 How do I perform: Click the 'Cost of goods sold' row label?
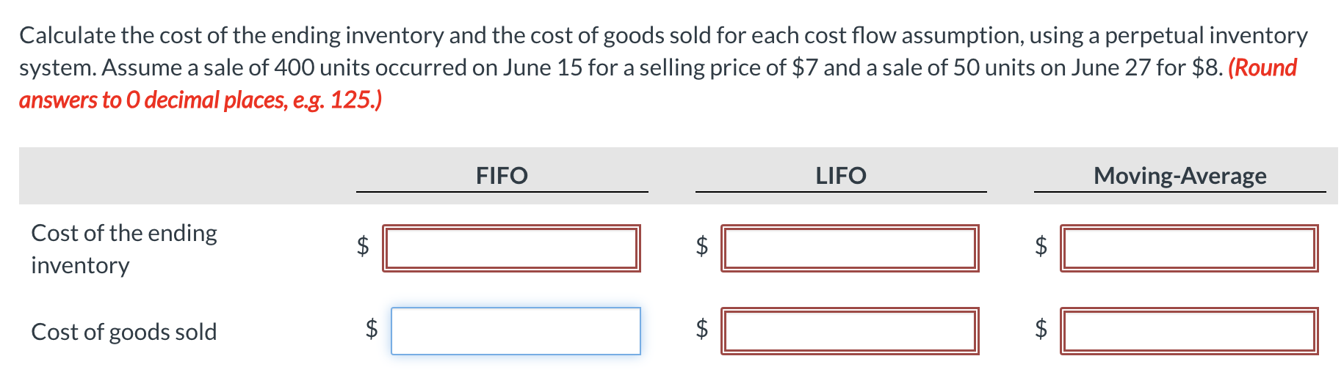pyautogui.click(x=123, y=332)
